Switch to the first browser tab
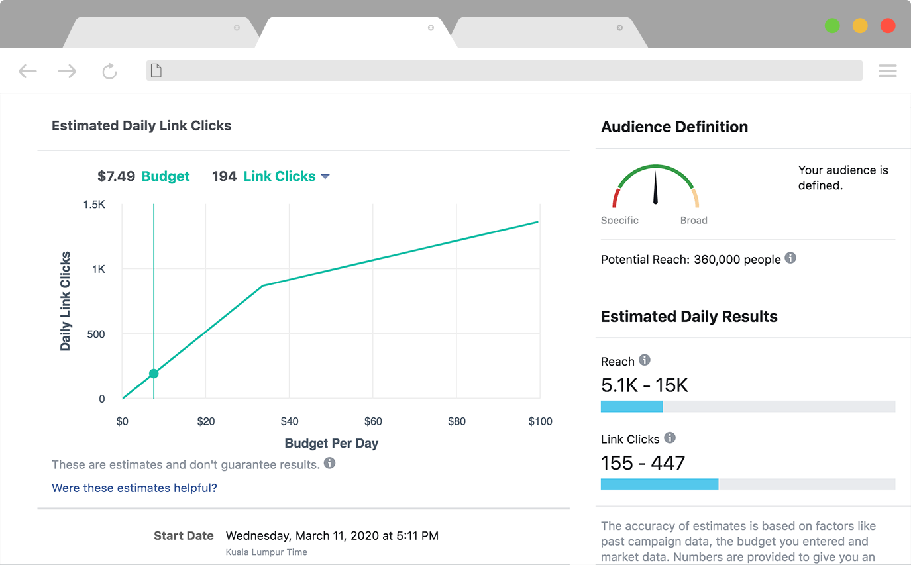 [159, 33]
